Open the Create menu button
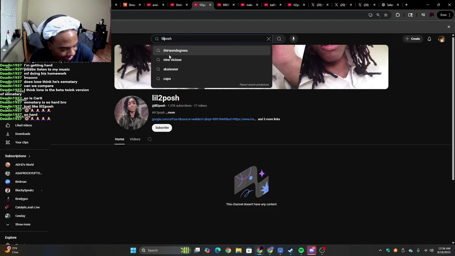 tap(412, 39)
